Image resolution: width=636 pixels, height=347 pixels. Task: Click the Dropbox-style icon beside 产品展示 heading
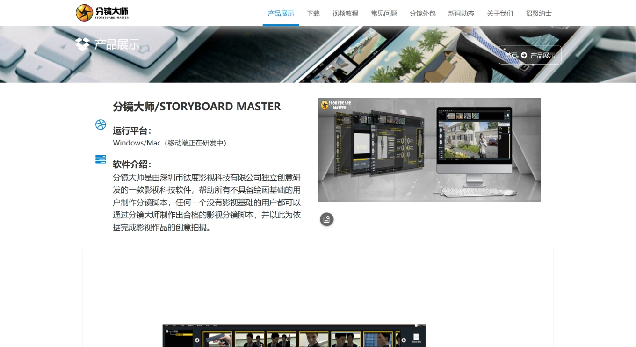point(82,44)
